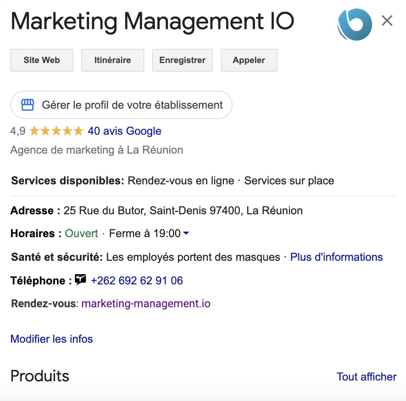The image size is (406, 401).
Task: Click the green Ouvert status
Action: coord(81,233)
